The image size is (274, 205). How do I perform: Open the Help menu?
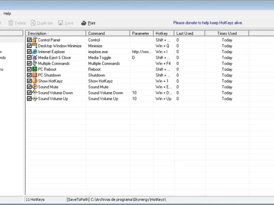click(7, 13)
